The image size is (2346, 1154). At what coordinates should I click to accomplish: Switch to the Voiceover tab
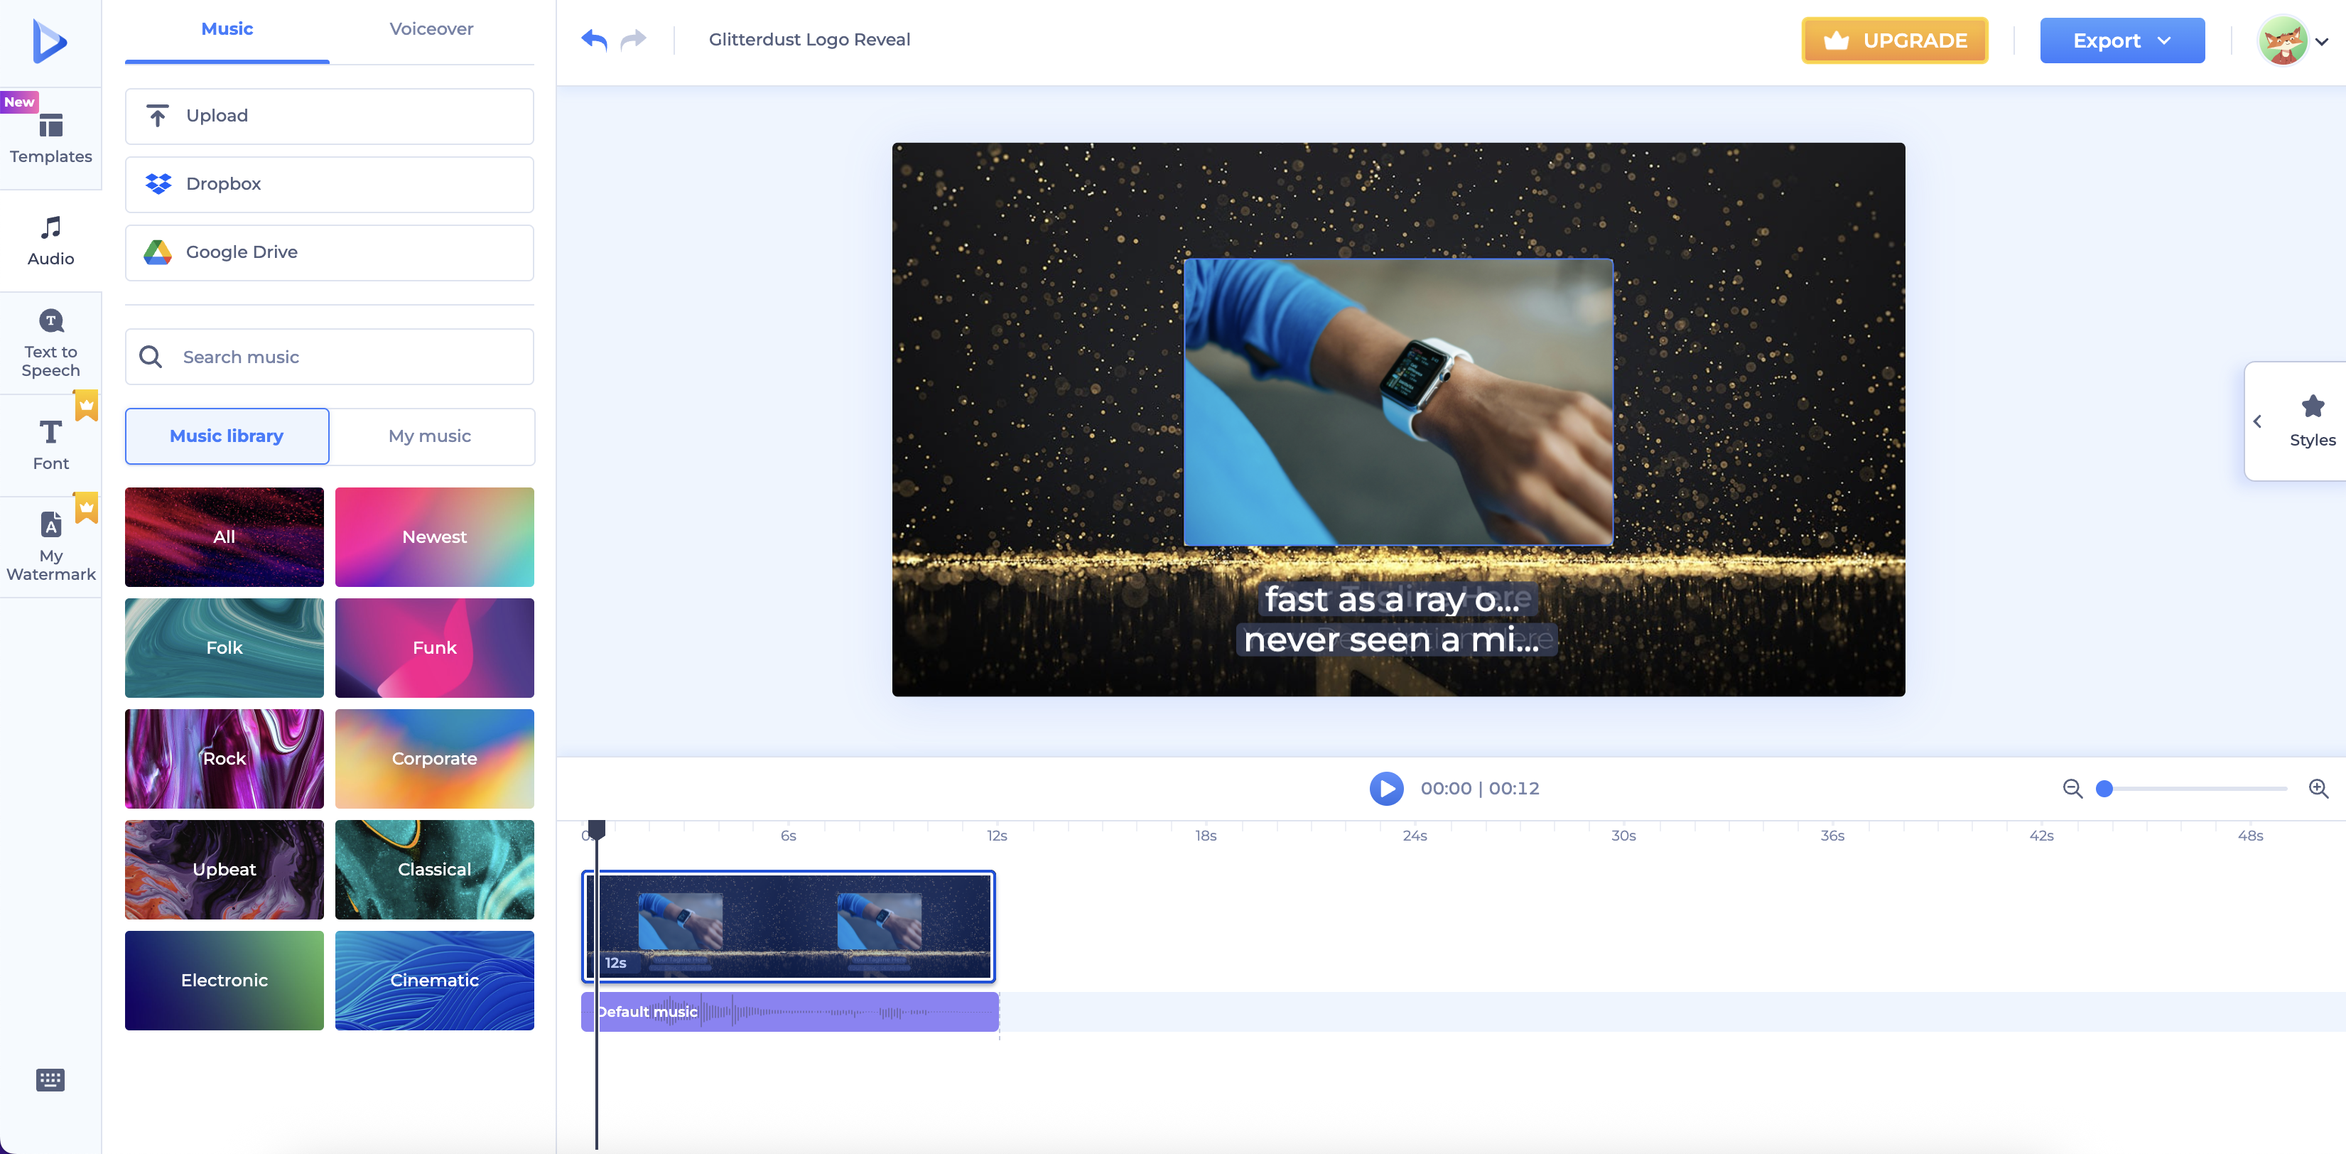pos(431,28)
